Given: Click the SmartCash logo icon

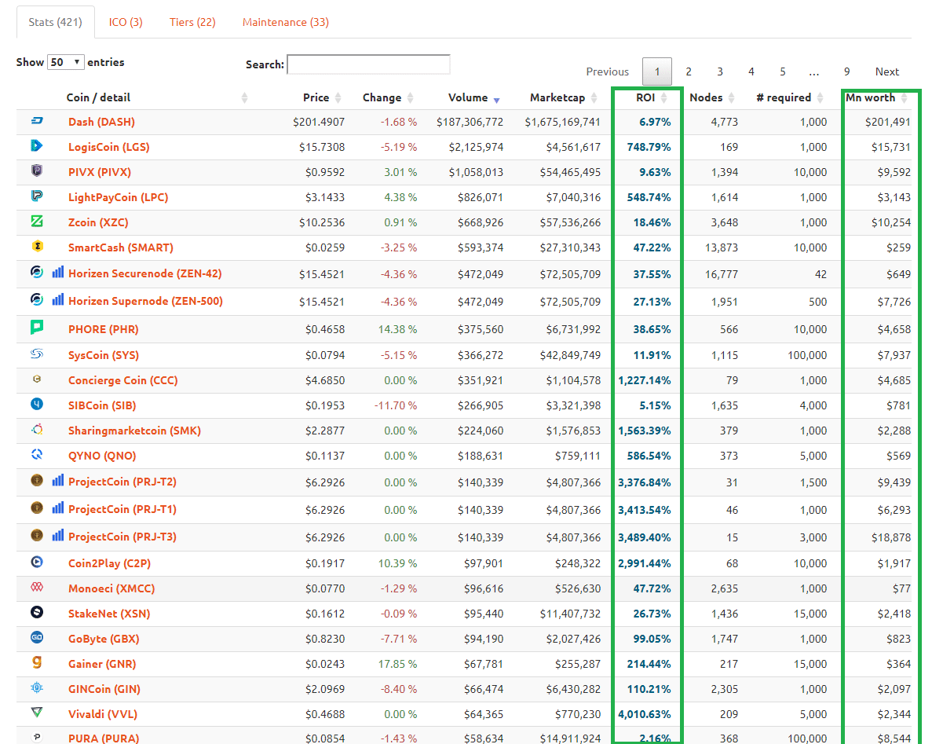Looking at the screenshot, I should [x=36, y=247].
